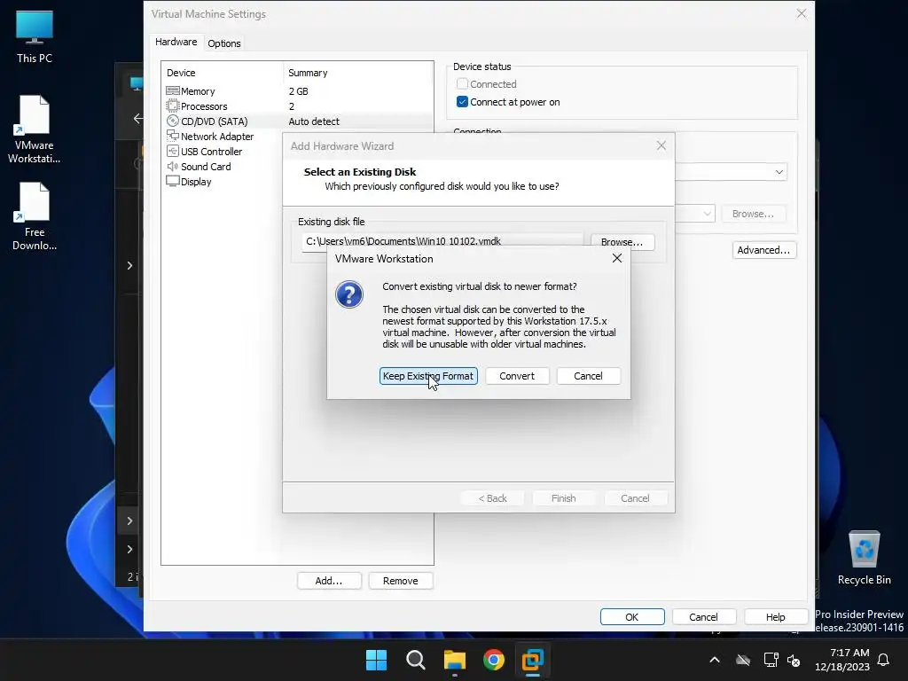Select the USB Controller icon

coord(173,151)
